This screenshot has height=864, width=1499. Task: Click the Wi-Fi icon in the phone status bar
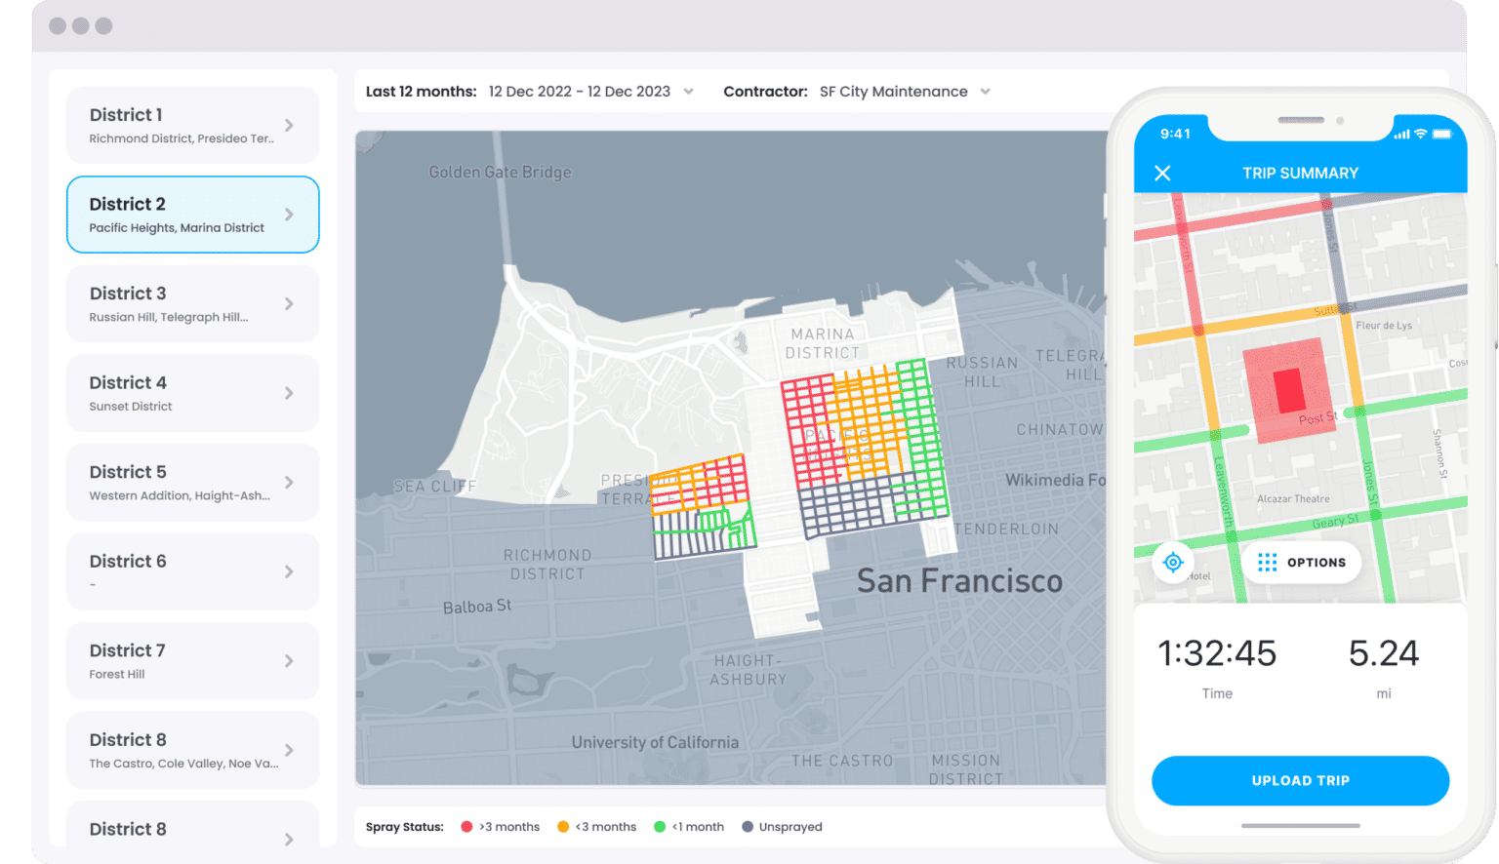tap(1423, 134)
